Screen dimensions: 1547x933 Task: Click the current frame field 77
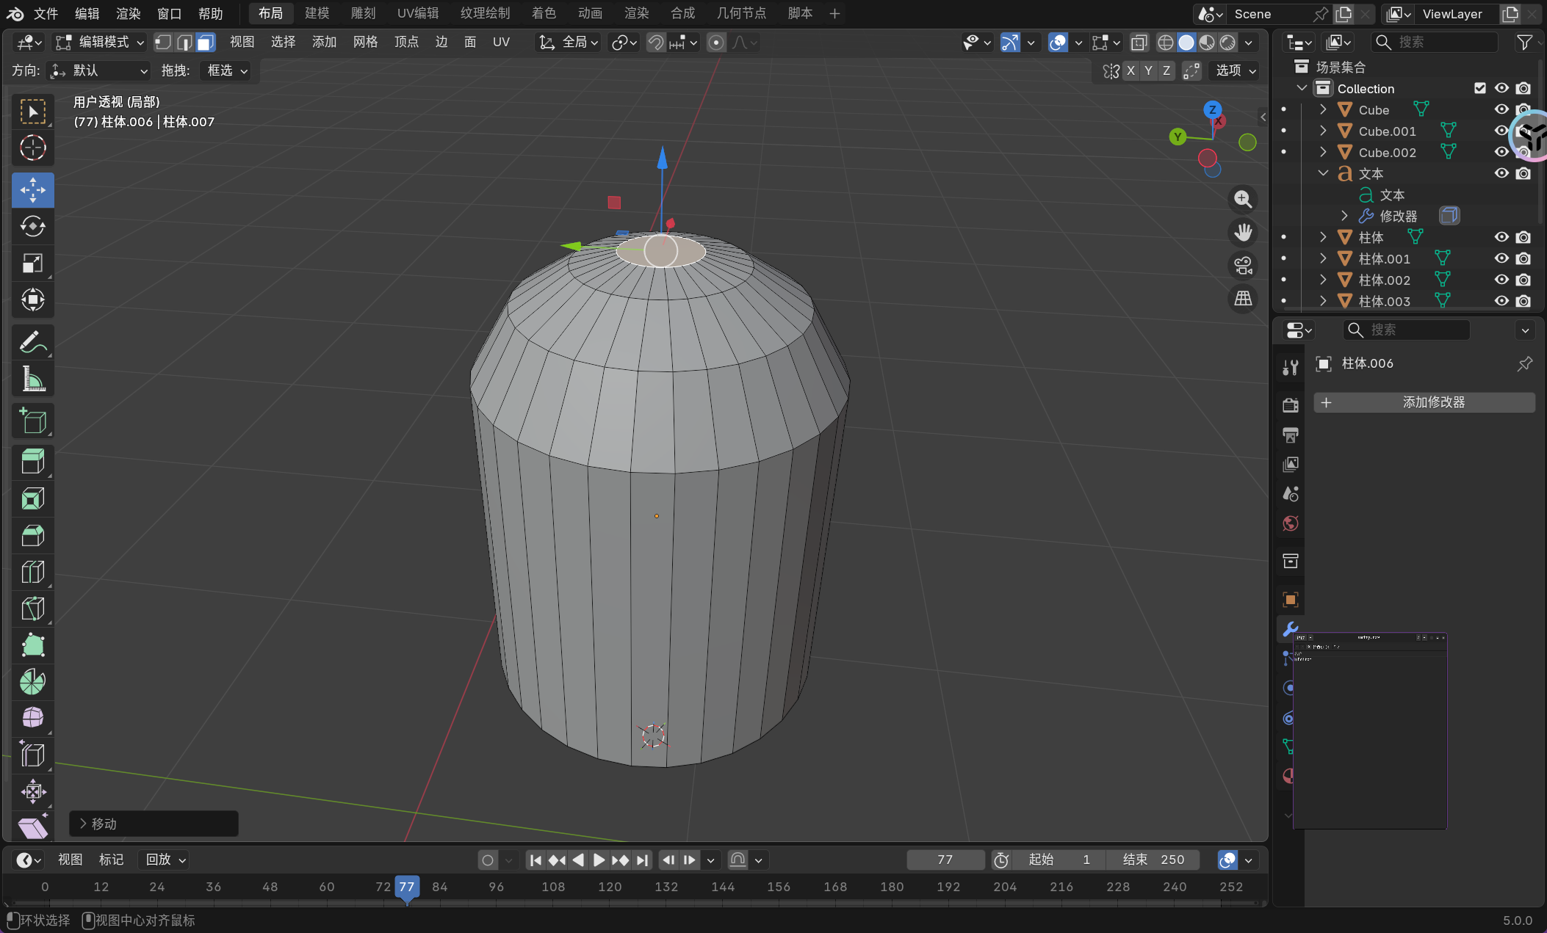point(945,860)
